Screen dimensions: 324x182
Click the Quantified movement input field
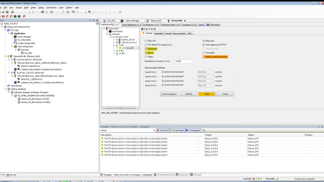click(x=183, y=61)
